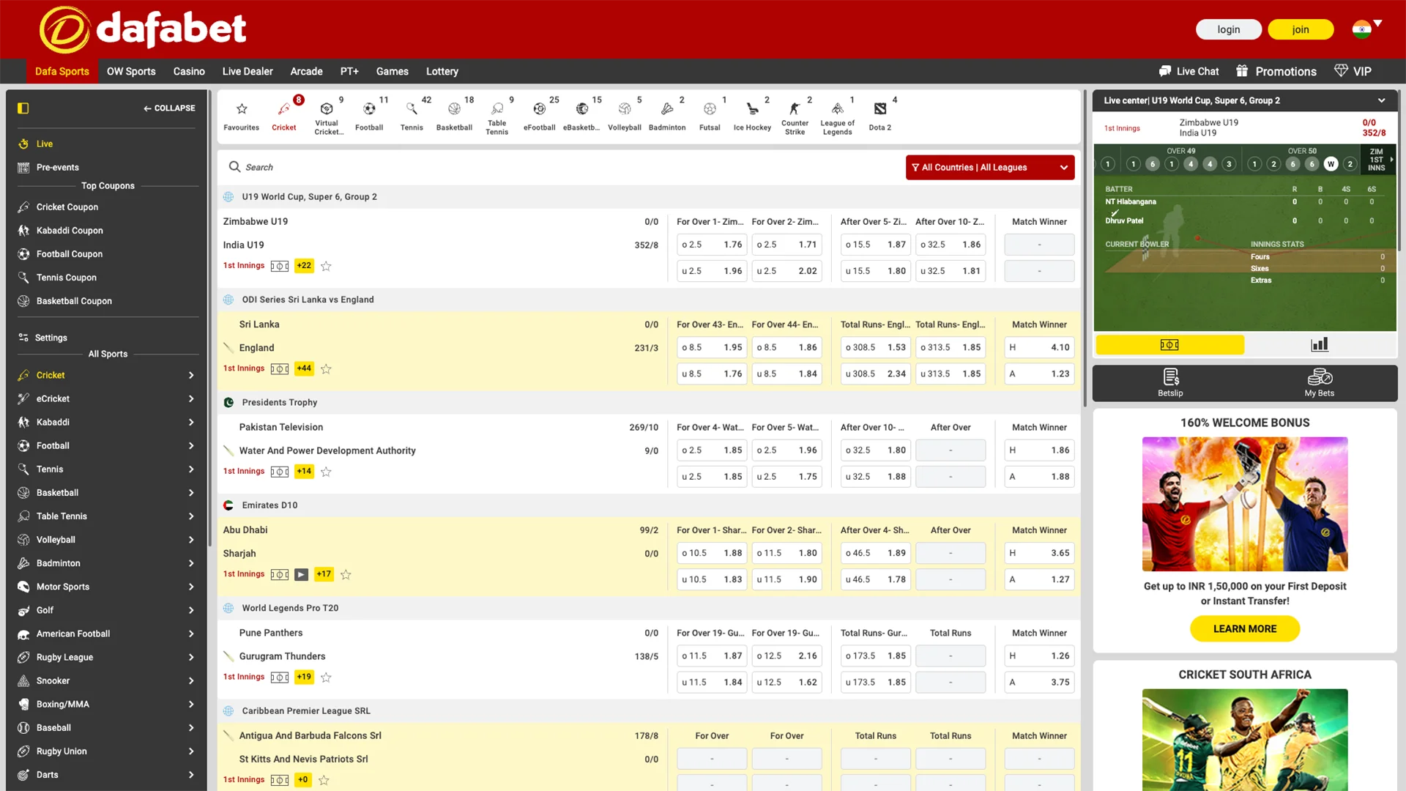Open the Betslip icon panel

1170,383
